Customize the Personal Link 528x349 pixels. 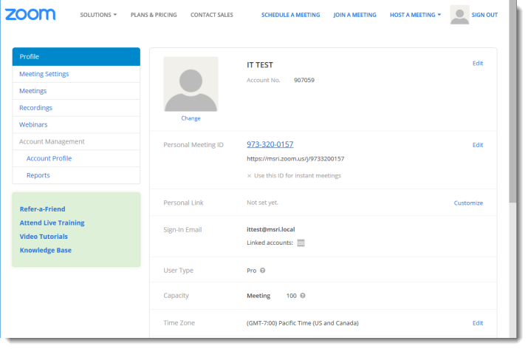tap(468, 203)
